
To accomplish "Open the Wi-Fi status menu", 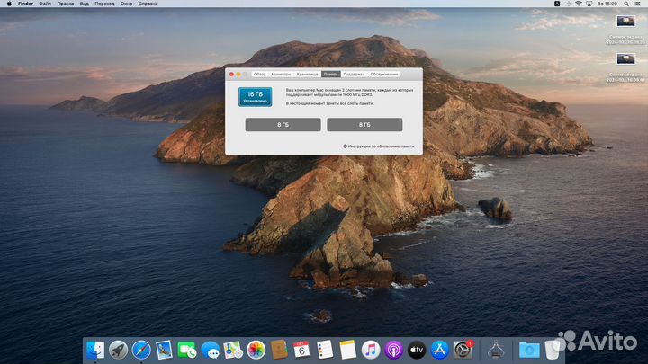I will pyautogui.click(x=579, y=4).
